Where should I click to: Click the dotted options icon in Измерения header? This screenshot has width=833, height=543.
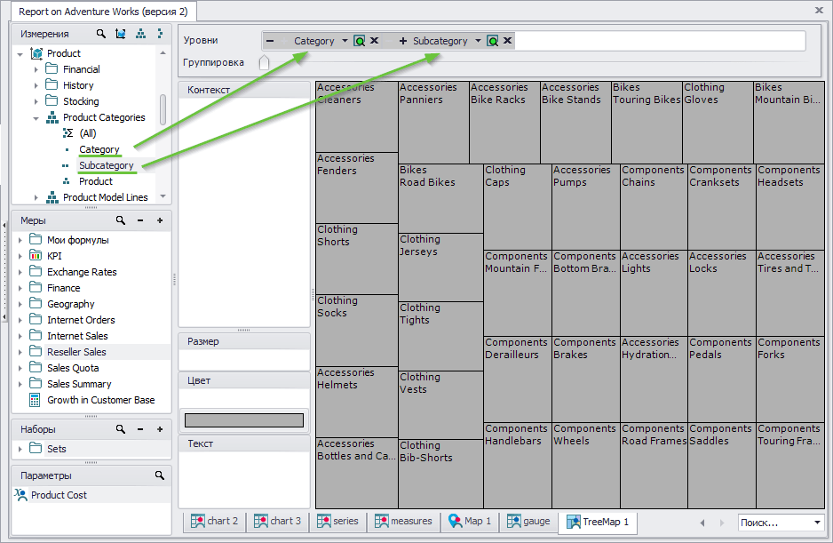pyautogui.click(x=160, y=34)
